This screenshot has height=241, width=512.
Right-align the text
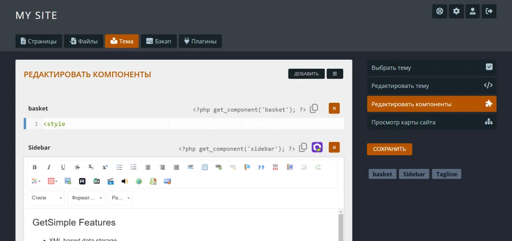[162, 167]
